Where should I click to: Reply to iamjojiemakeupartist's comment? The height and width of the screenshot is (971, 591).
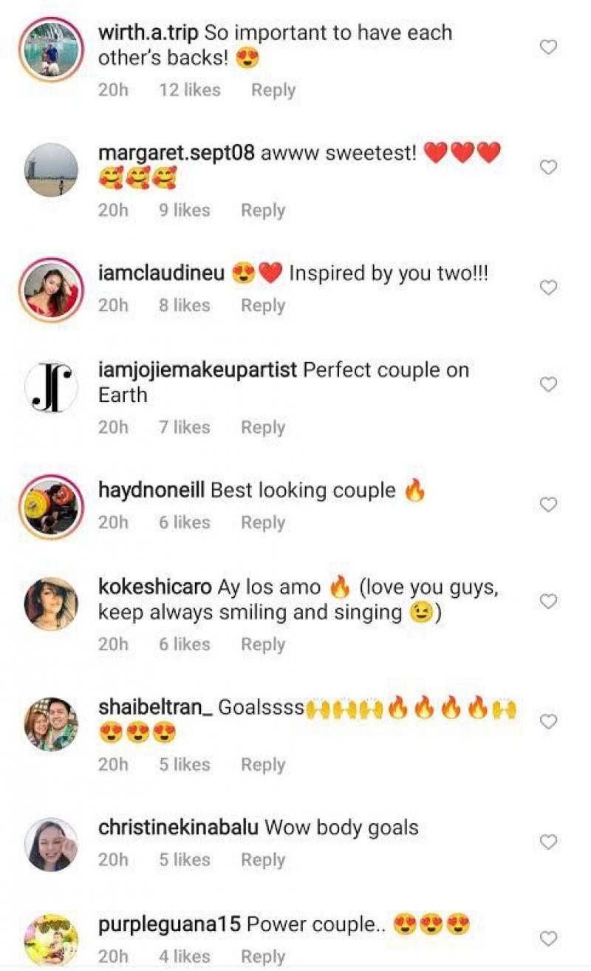tap(263, 427)
